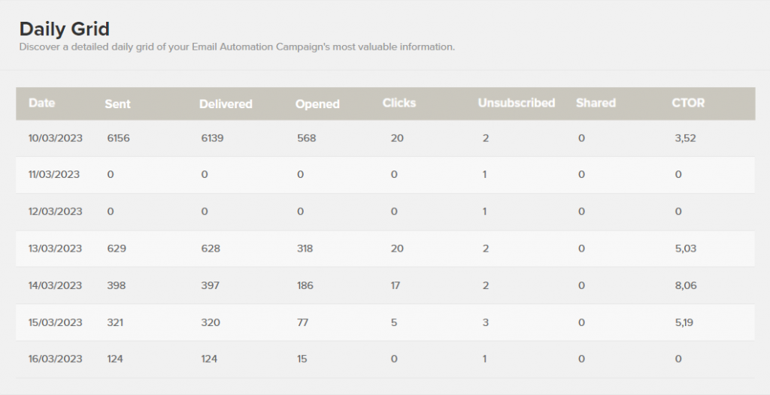
Task: Select the 10/03/2023 date row
Action: point(385,138)
